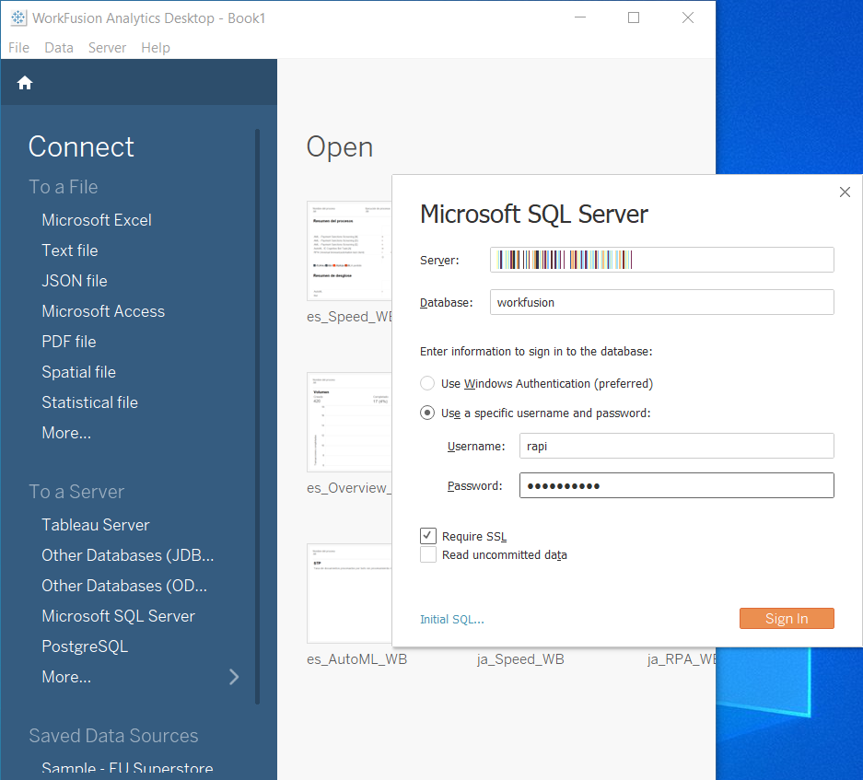Image resolution: width=863 pixels, height=780 pixels.
Task: Close the WorkFusion Analytics Desktop window
Action: pyautogui.click(x=687, y=17)
